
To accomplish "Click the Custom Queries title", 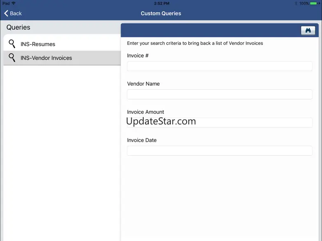I will point(161,13).
